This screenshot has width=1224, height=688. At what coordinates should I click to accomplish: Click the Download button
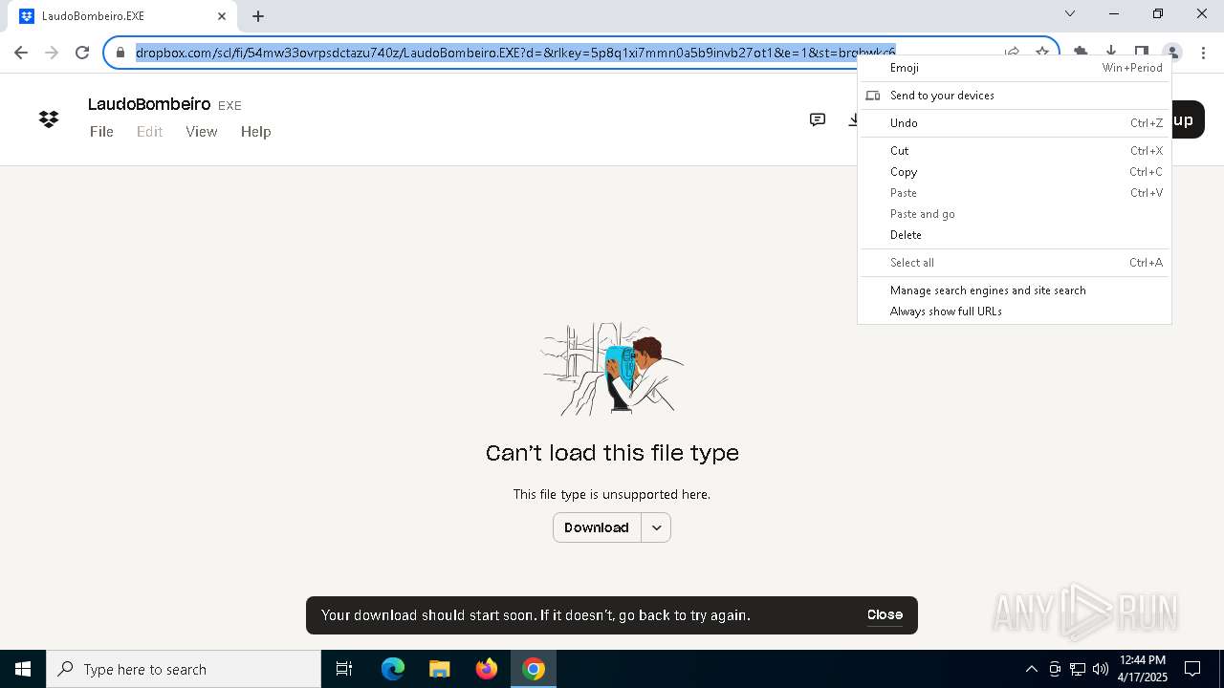(597, 527)
